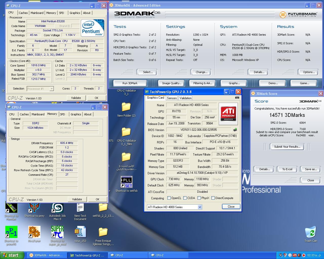Click the Graphs... button in 3DMark06
Viewport: 324px width, 259px height.
point(234,83)
